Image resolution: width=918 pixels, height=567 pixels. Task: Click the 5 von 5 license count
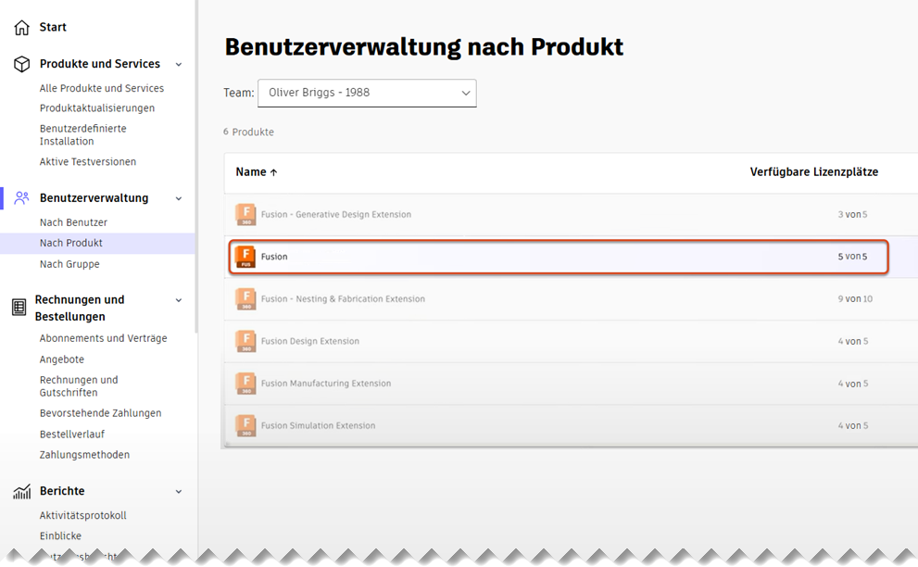coord(852,257)
